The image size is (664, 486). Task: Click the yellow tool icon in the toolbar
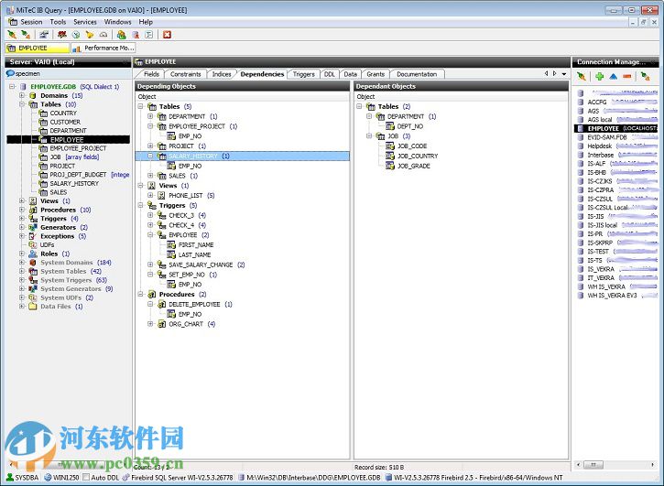pyautogui.click(x=90, y=35)
